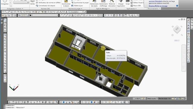Select the Polygon drawing tool
This screenshot has width=193, height=109.
click(x=75, y=15)
